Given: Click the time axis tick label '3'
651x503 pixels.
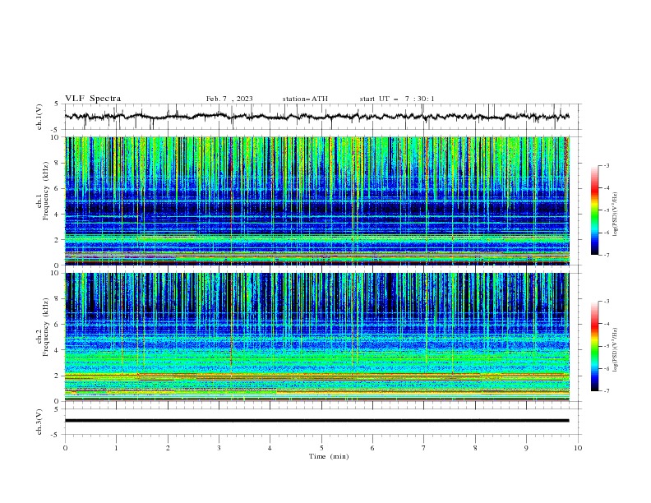Looking at the screenshot, I should click(219, 448).
